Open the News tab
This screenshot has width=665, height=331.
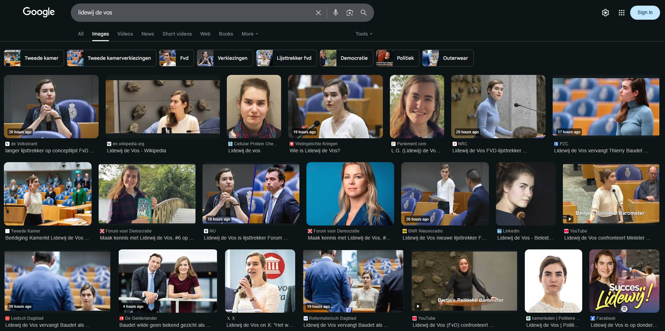tap(148, 34)
